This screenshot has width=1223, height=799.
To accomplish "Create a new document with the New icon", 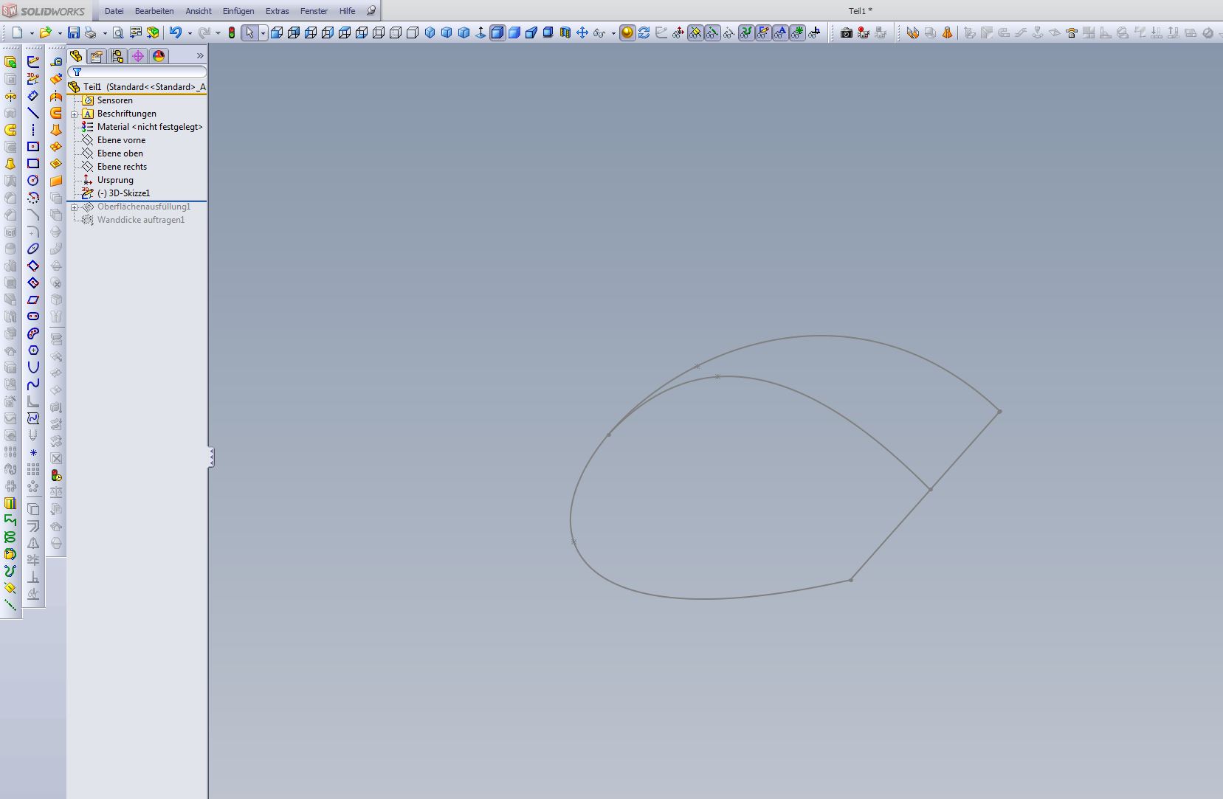I will coord(18,32).
